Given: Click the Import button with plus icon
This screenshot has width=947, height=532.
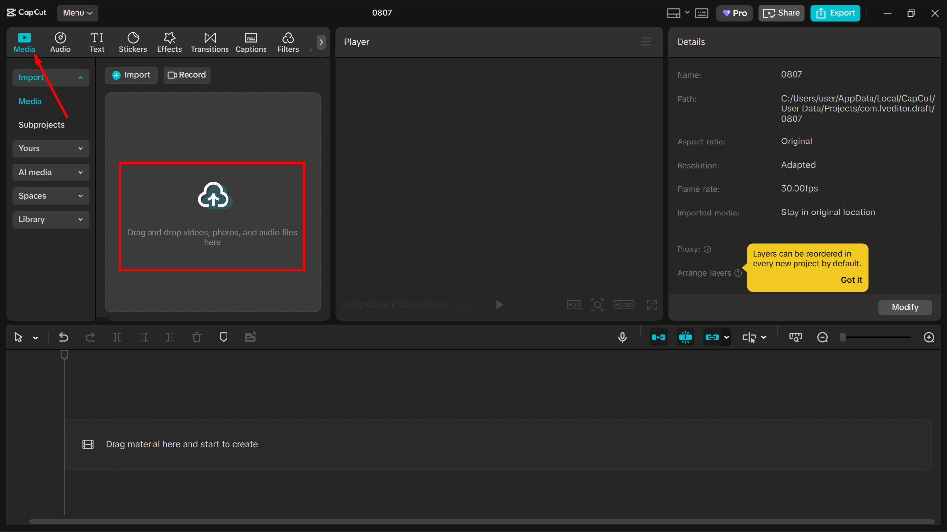Looking at the screenshot, I should 131,75.
